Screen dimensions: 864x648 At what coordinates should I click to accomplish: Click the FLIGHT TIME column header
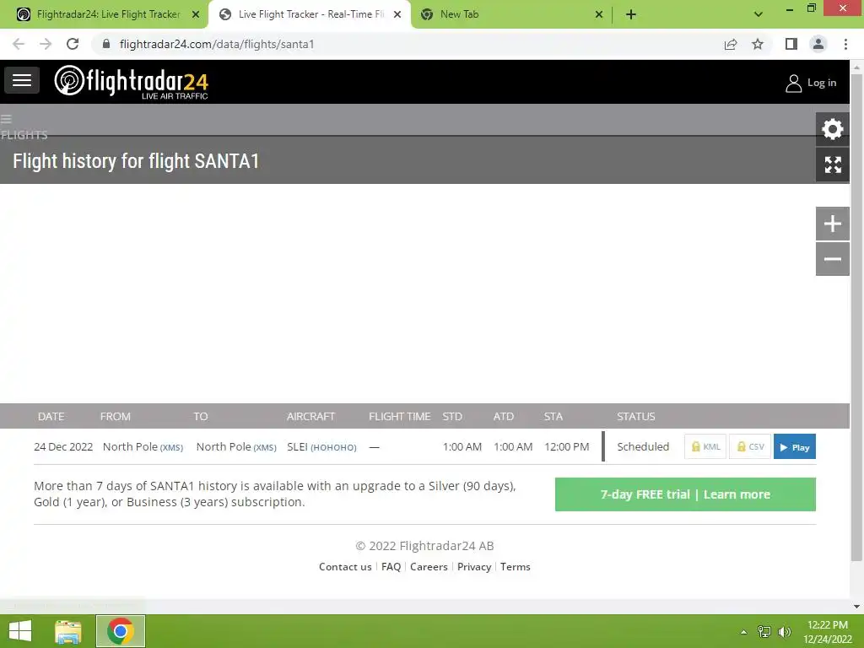399,417
